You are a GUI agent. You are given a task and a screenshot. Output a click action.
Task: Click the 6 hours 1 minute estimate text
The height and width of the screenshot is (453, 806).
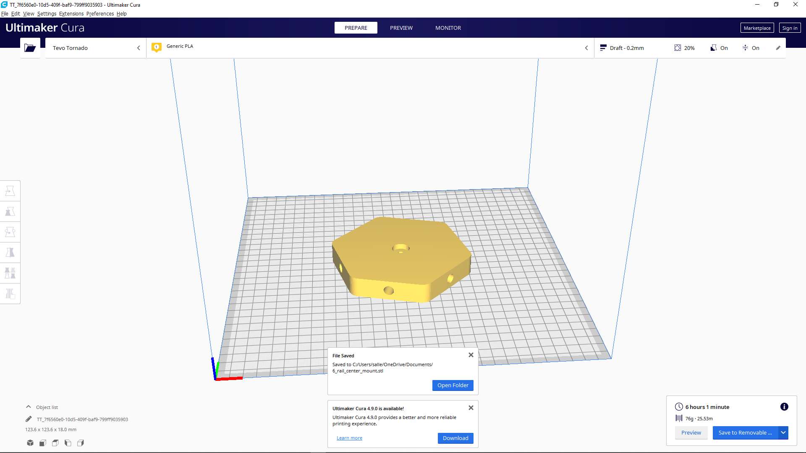pos(707,407)
